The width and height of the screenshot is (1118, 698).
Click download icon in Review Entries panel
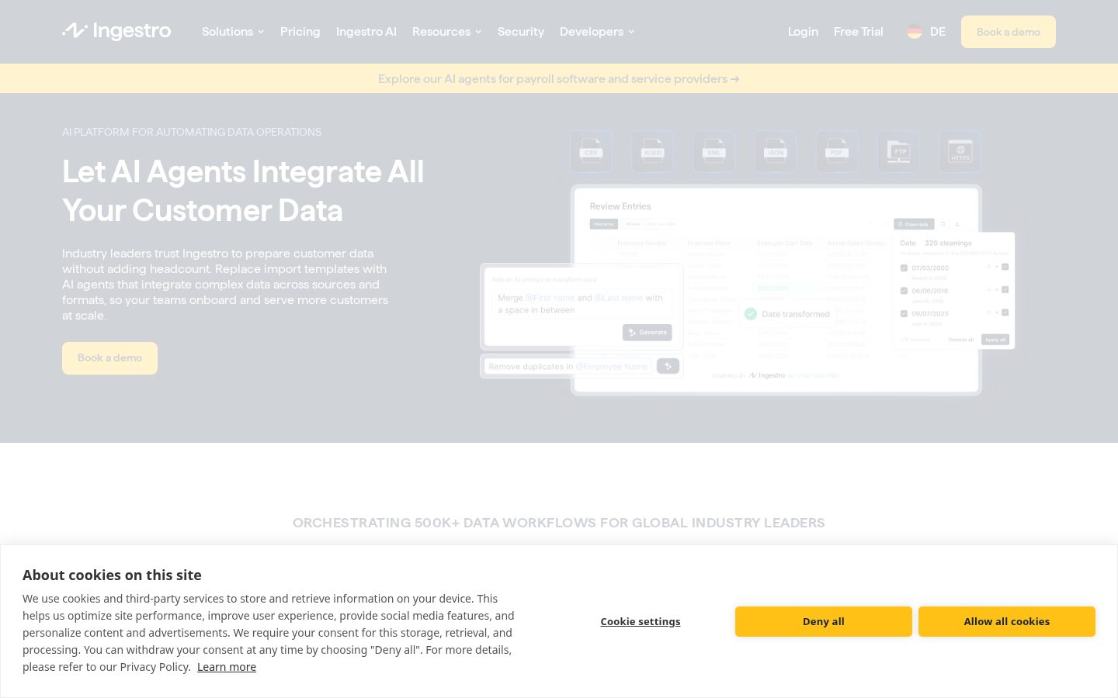pos(957,224)
